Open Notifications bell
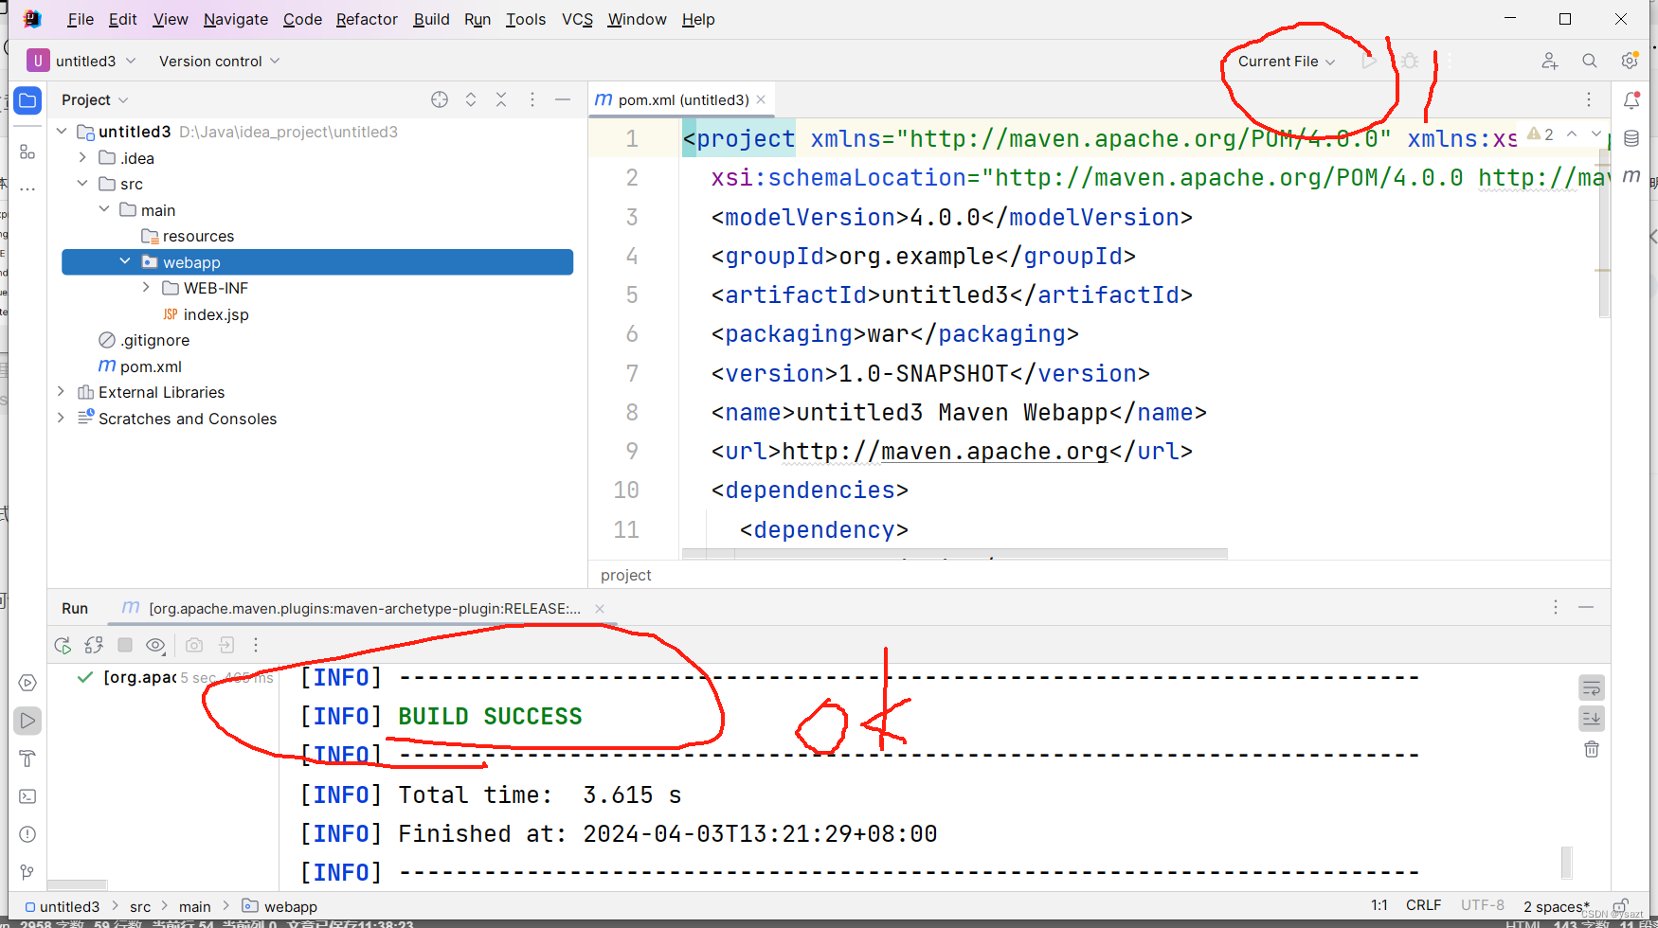The width and height of the screenshot is (1658, 928). click(x=1631, y=99)
